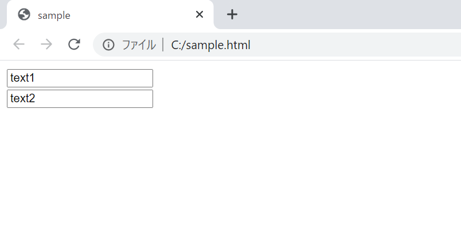Image resolution: width=461 pixels, height=233 pixels.
Task: Click the C:/sample.html URL text
Action: point(210,45)
